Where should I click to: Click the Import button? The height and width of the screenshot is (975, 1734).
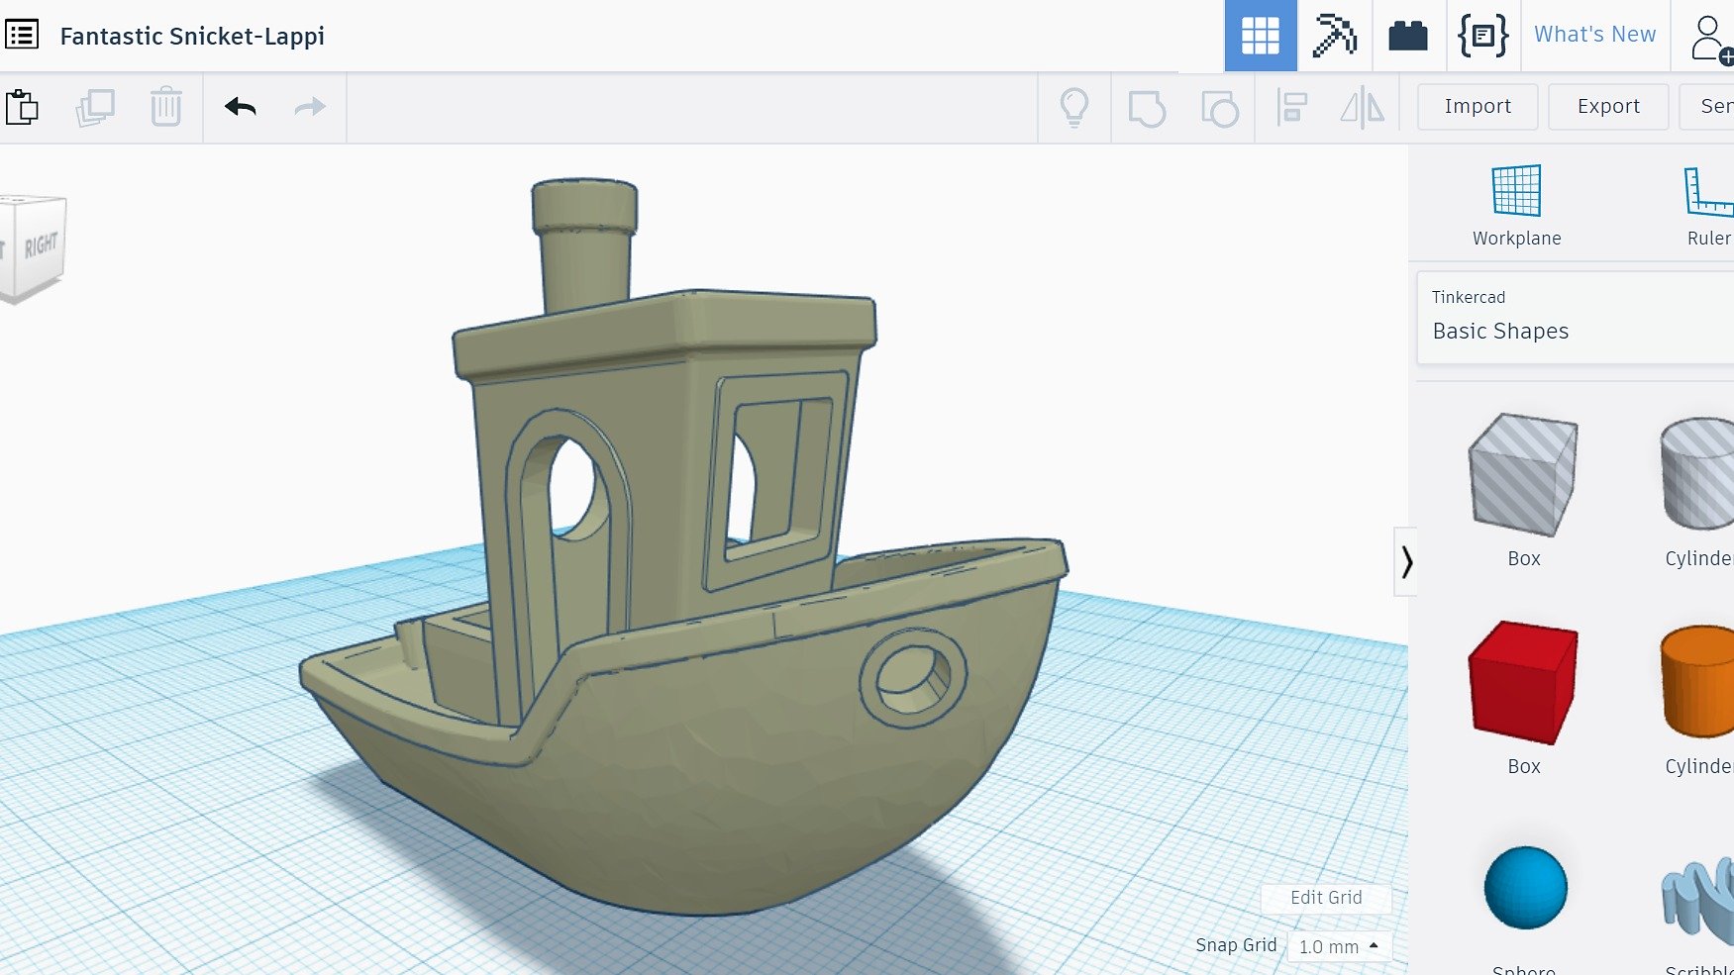pos(1478,107)
